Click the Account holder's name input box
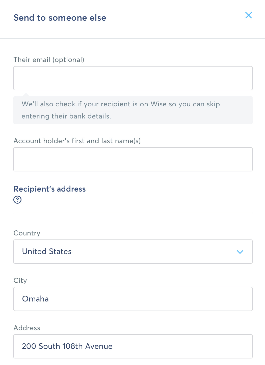This screenshot has height=365, width=265. click(133, 159)
